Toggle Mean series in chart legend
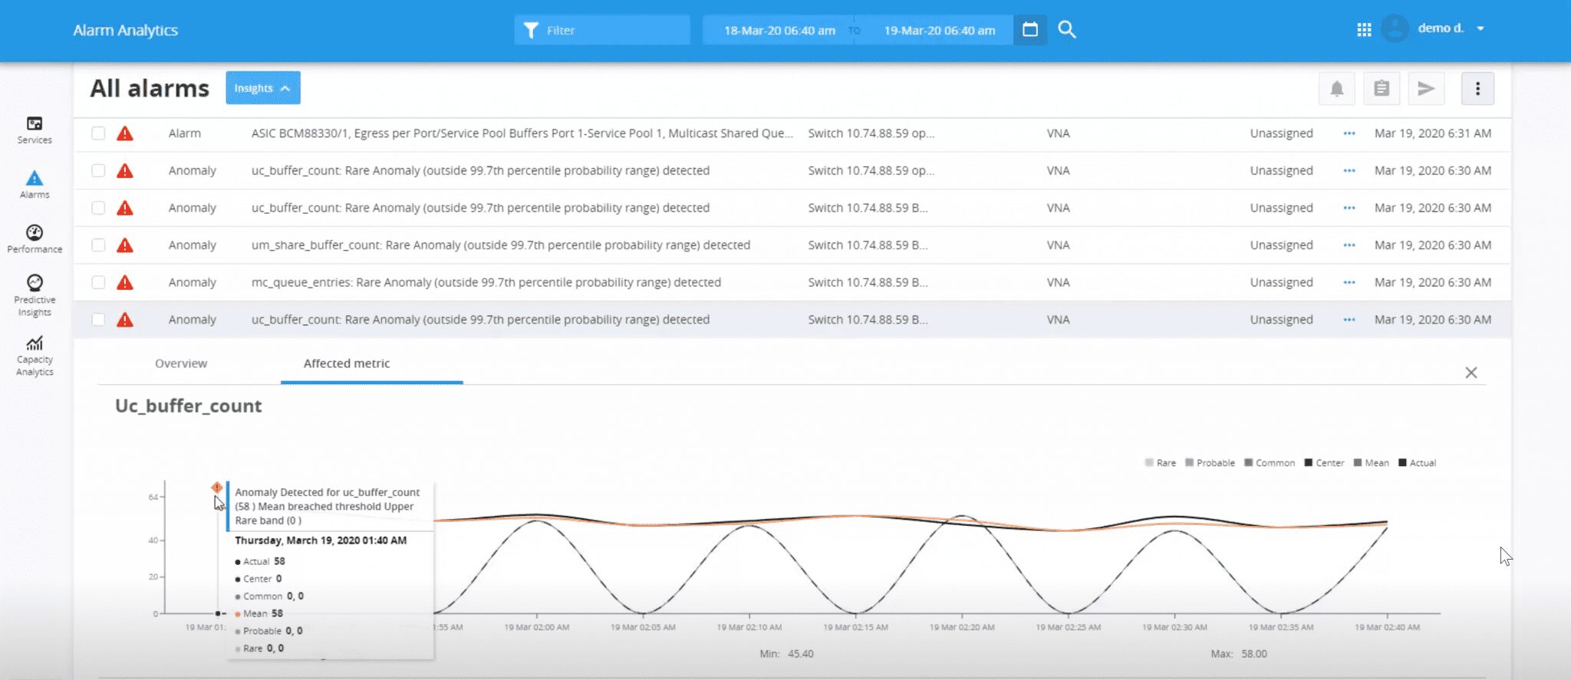This screenshot has height=680, width=1571. pyautogui.click(x=1372, y=463)
